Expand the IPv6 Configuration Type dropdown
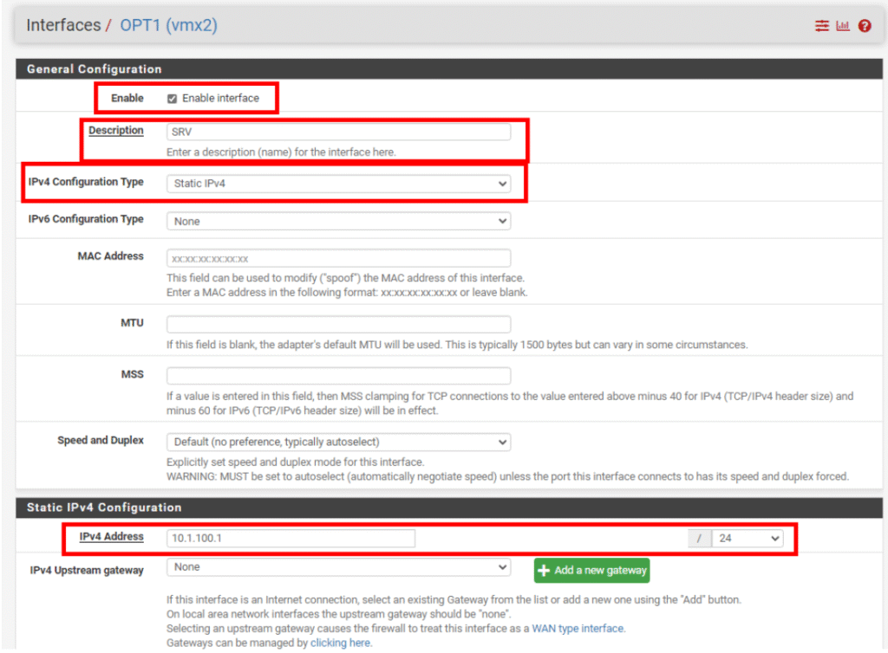The width and height of the screenshot is (888, 653). point(338,222)
